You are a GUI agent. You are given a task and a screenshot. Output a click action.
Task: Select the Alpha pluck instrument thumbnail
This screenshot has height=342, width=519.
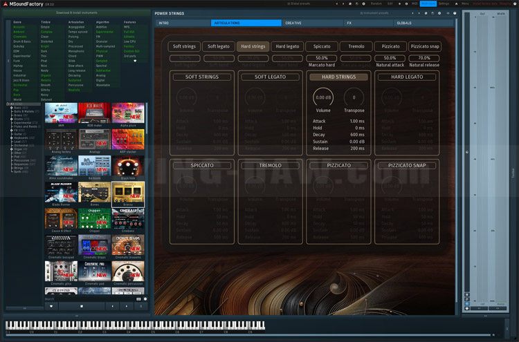128,113
